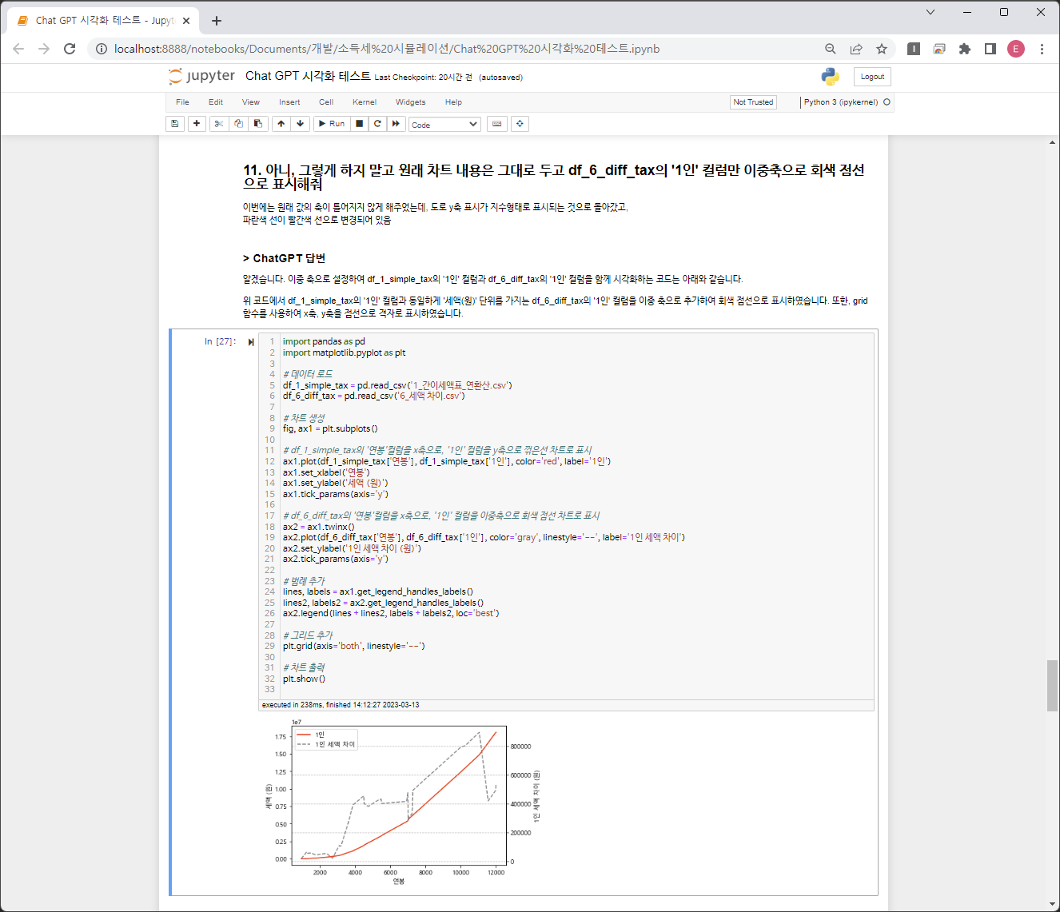Open the Kernel menu

pyautogui.click(x=365, y=102)
